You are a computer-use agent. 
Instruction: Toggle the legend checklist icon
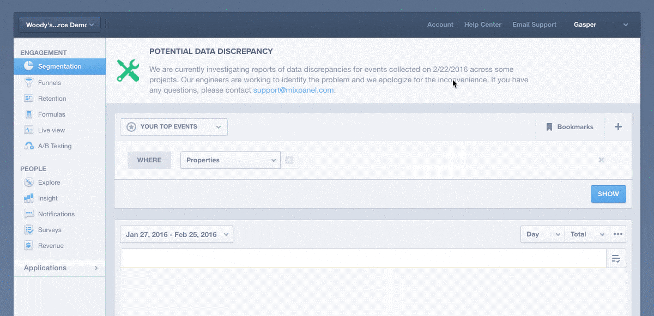[616, 259]
